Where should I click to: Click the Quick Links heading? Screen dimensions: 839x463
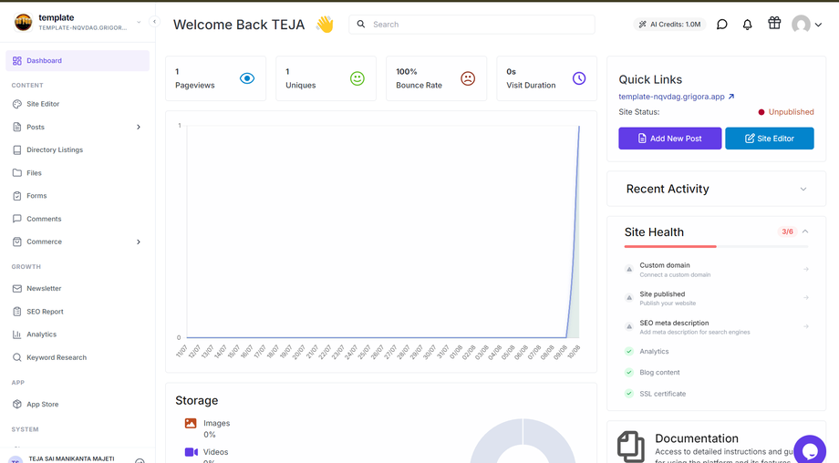(650, 79)
